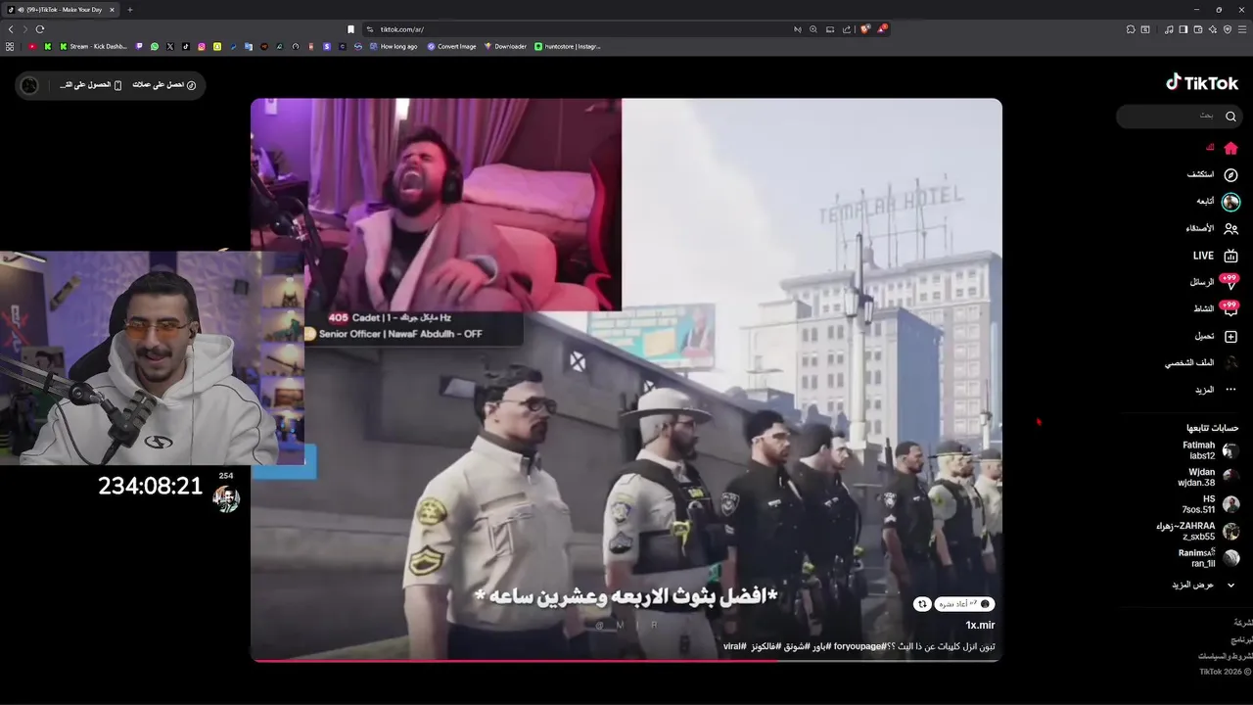
Task: Click the repost icon on the video
Action: pyautogui.click(x=921, y=604)
